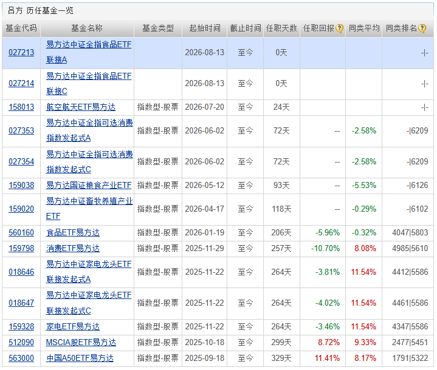Open fund code link 159328
The image size is (437, 370).
[21, 326]
